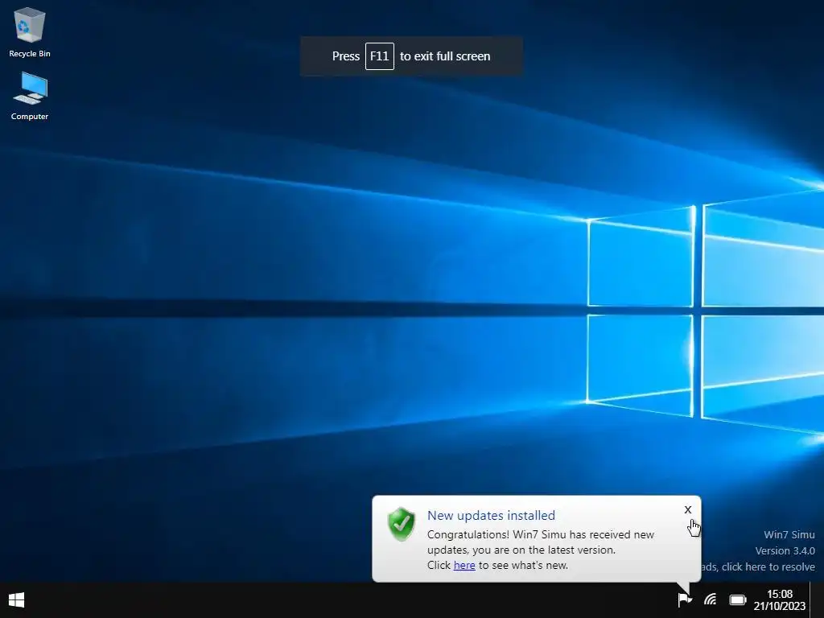This screenshot has height=618, width=824.
Task: Click the Show desktop strip at taskbar end
Action: coord(817,600)
